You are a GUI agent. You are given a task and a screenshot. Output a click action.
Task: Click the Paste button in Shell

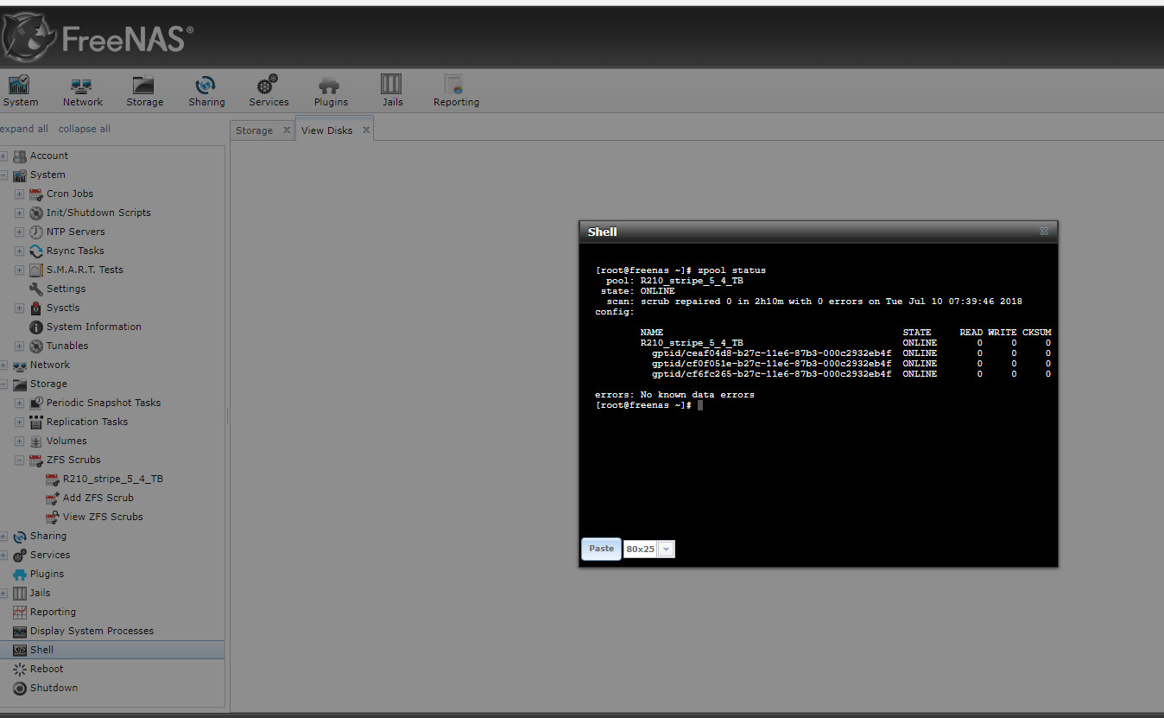point(601,549)
